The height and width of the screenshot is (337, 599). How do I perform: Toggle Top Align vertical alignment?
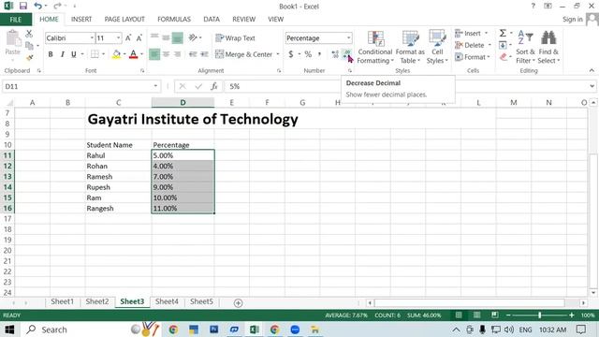(154, 37)
